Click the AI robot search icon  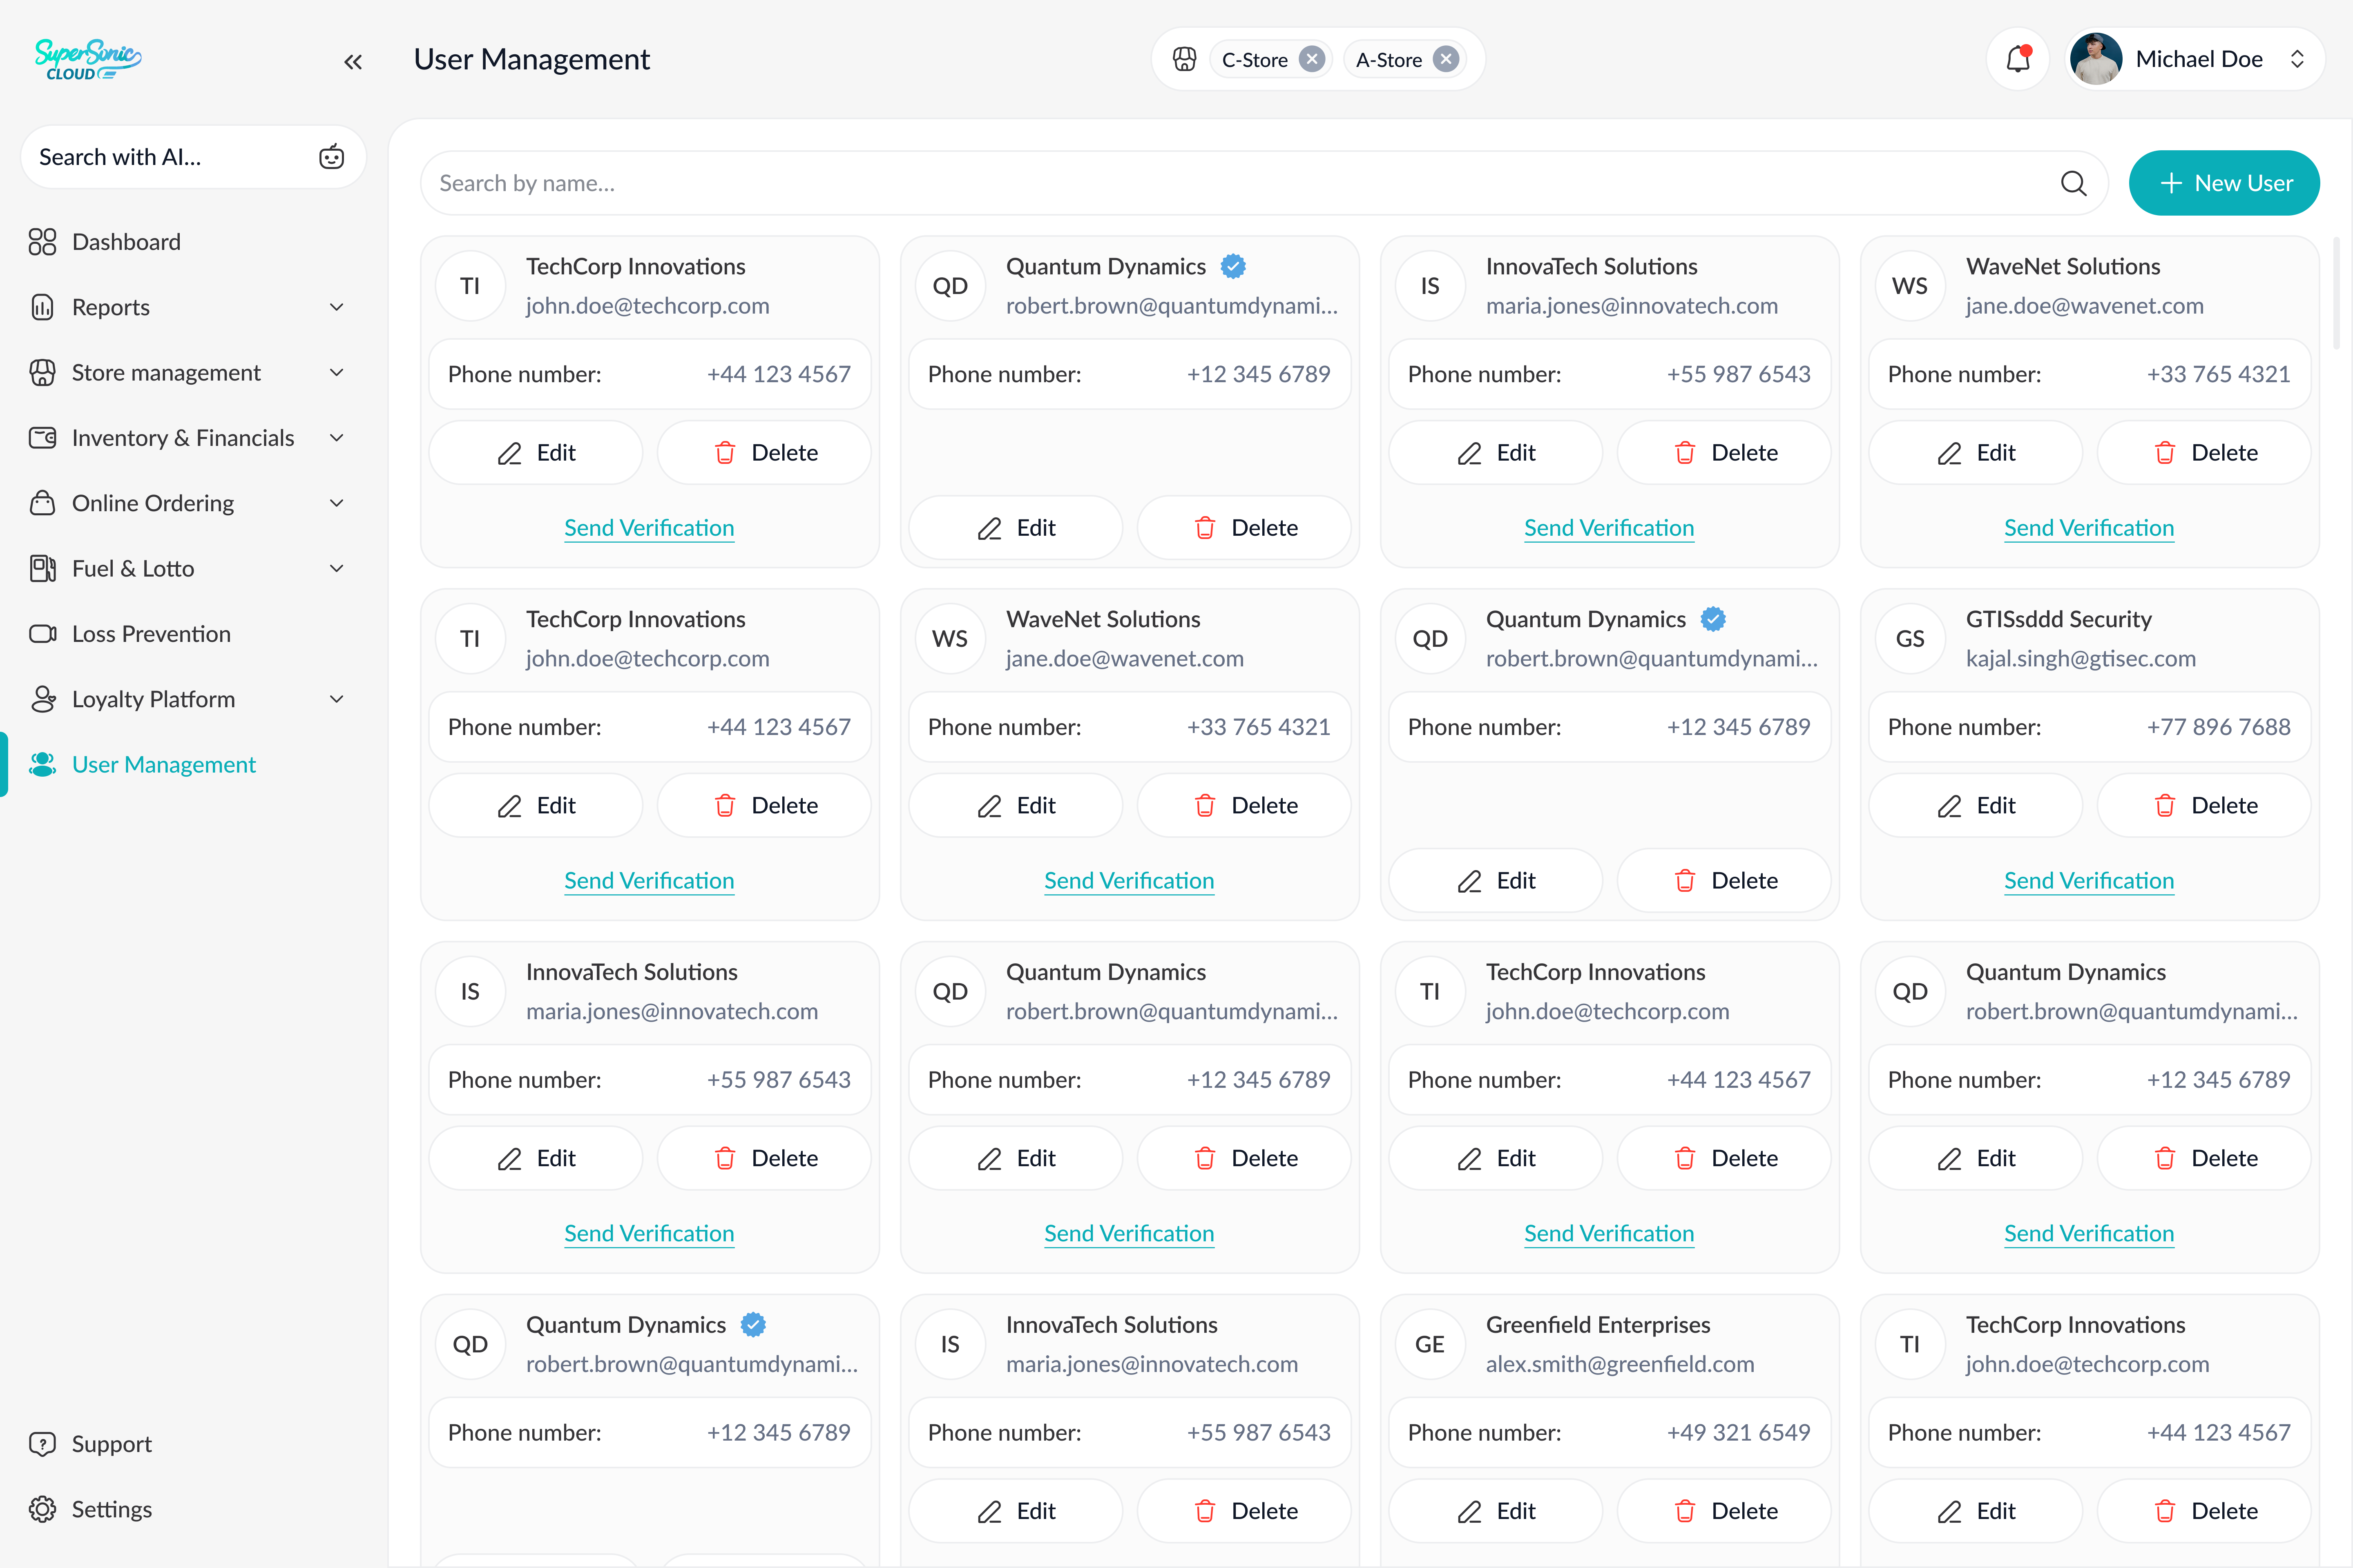(331, 157)
